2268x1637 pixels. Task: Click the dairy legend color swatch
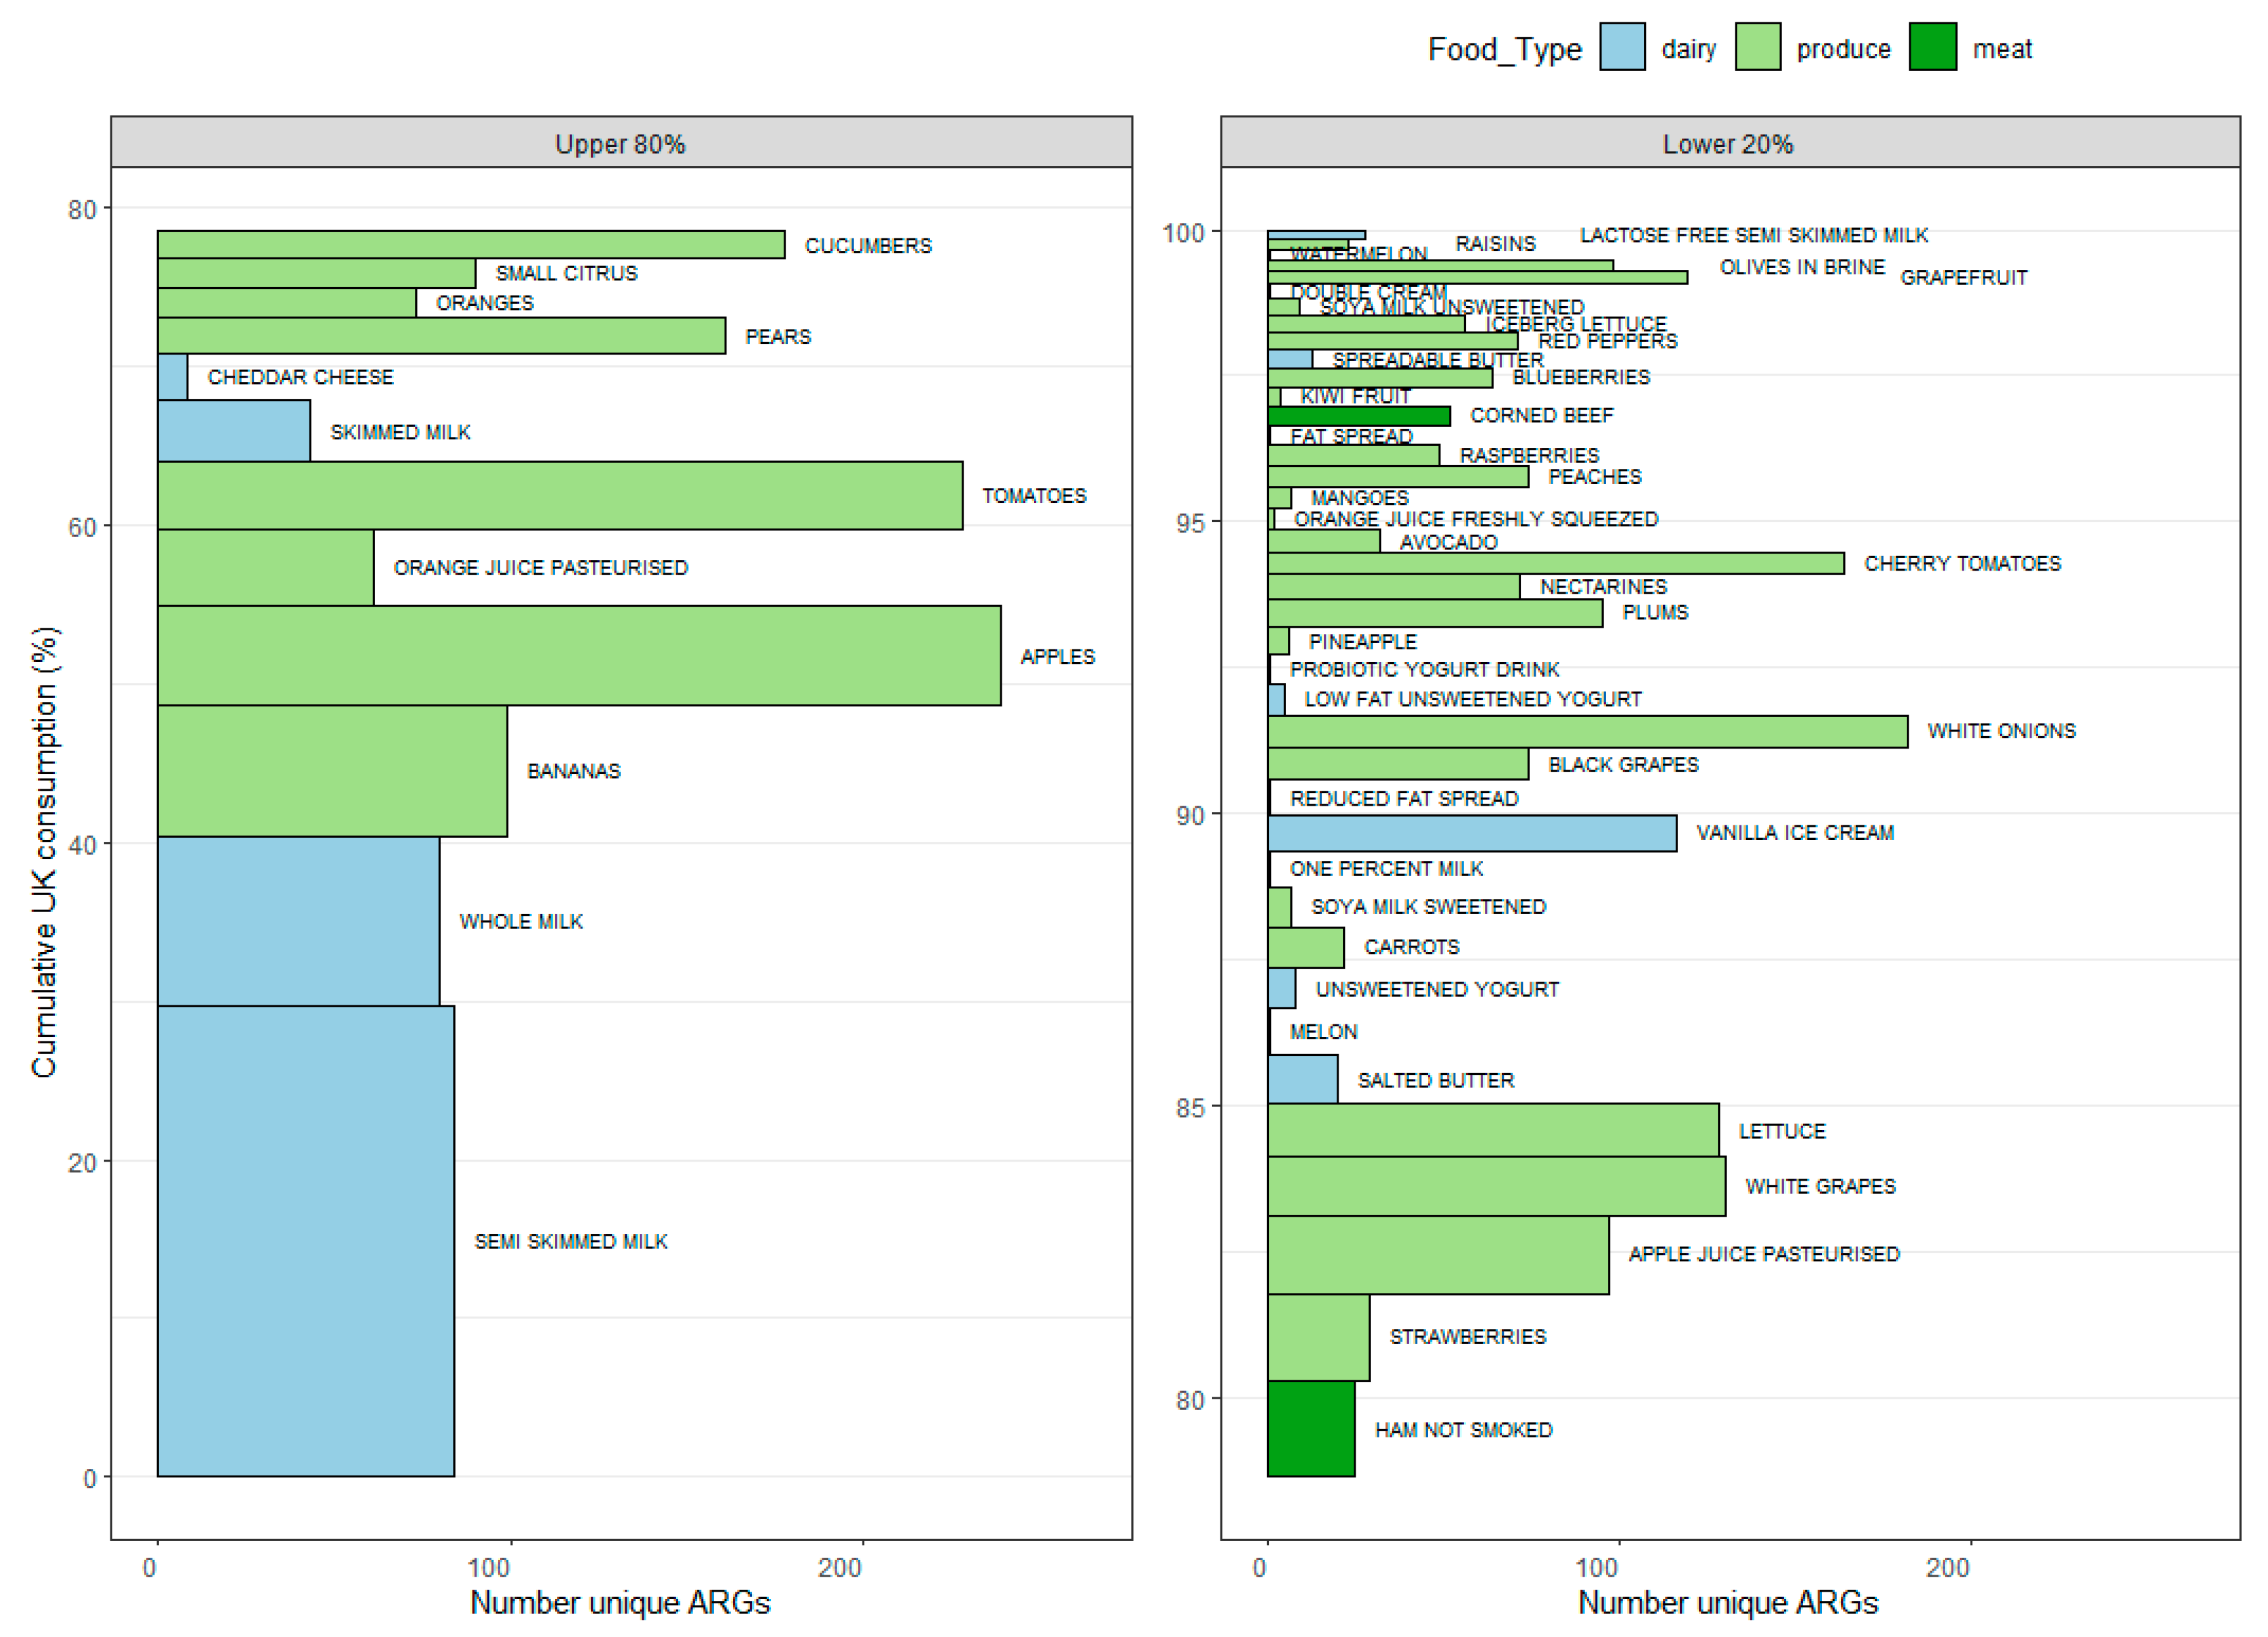1622,47
